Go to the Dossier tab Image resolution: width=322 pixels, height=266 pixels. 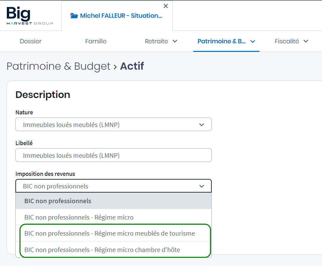(x=30, y=41)
